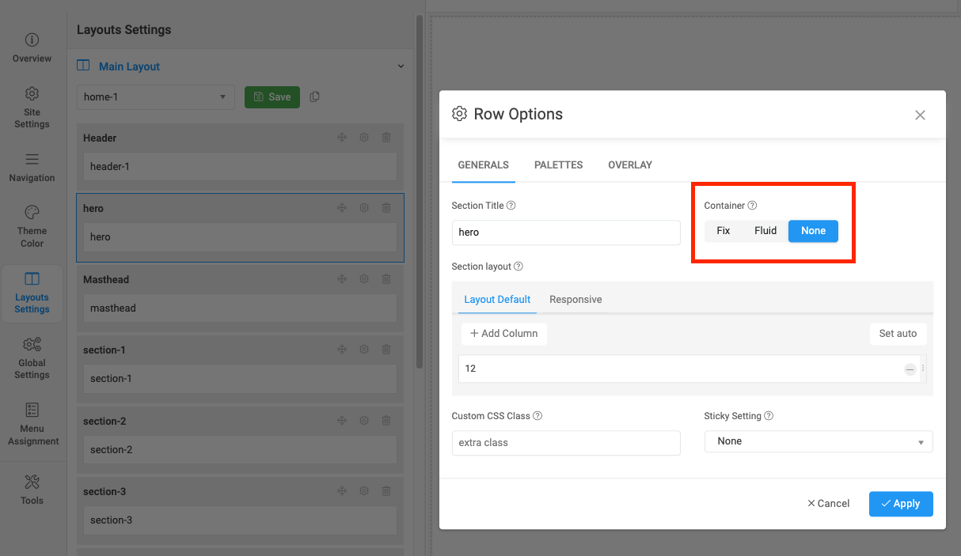Delete the Masthead row with trash icon
Image resolution: width=961 pixels, height=556 pixels.
click(x=386, y=279)
